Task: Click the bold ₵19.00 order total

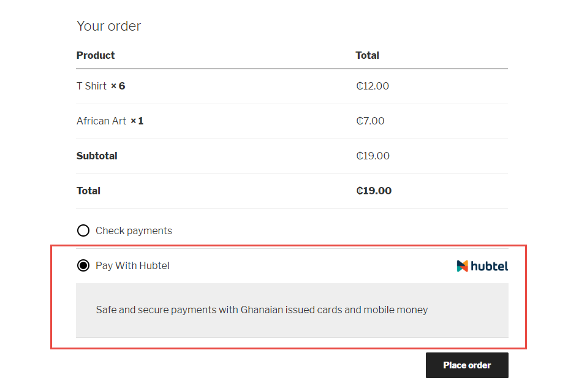Action: click(374, 191)
